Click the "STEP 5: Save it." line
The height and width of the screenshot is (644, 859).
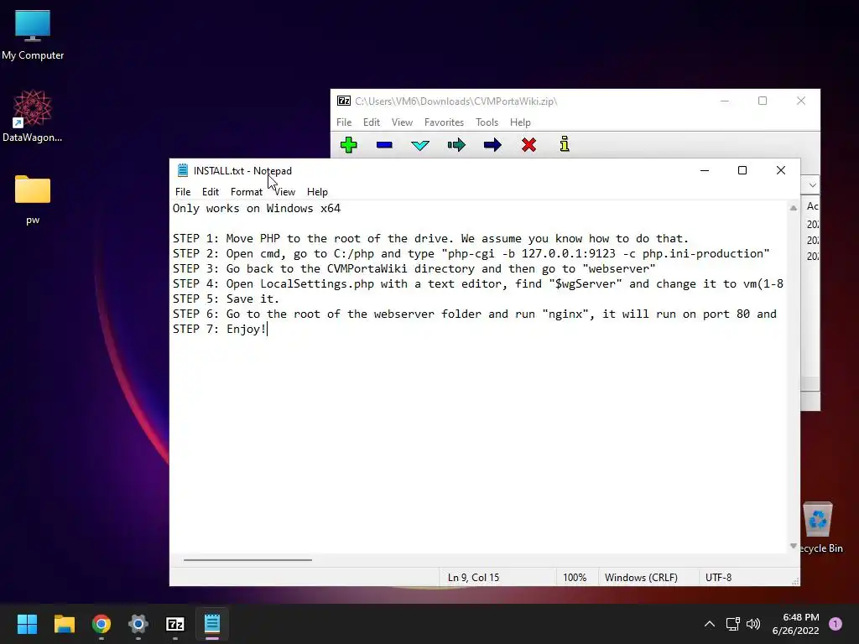tap(226, 299)
